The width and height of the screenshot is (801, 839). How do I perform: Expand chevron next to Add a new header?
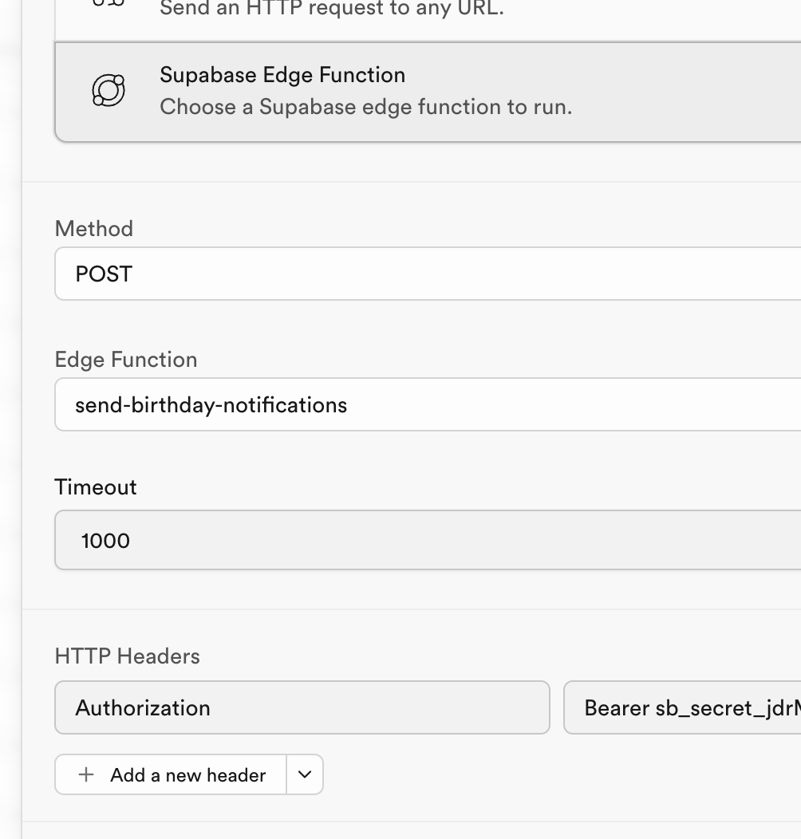click(305, 774)
